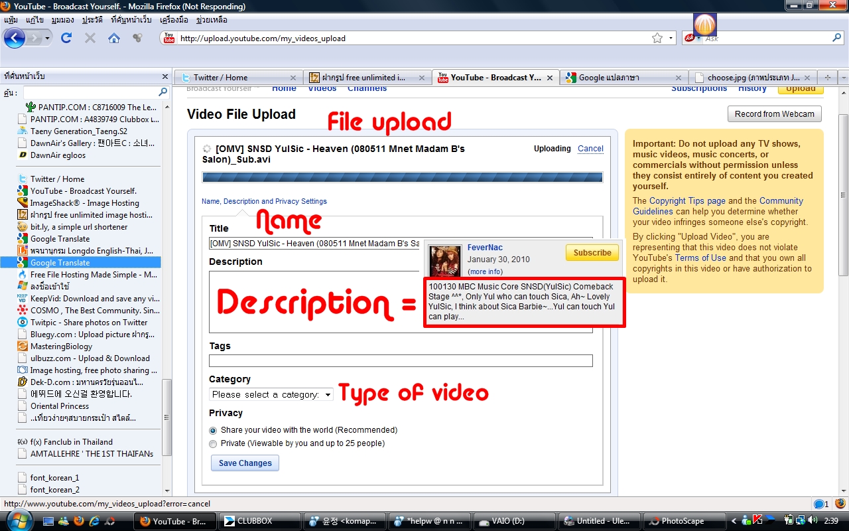The width and height of the screenshot is (849, 531).
Task: Click the yellow Upload button
Action: 801,89
